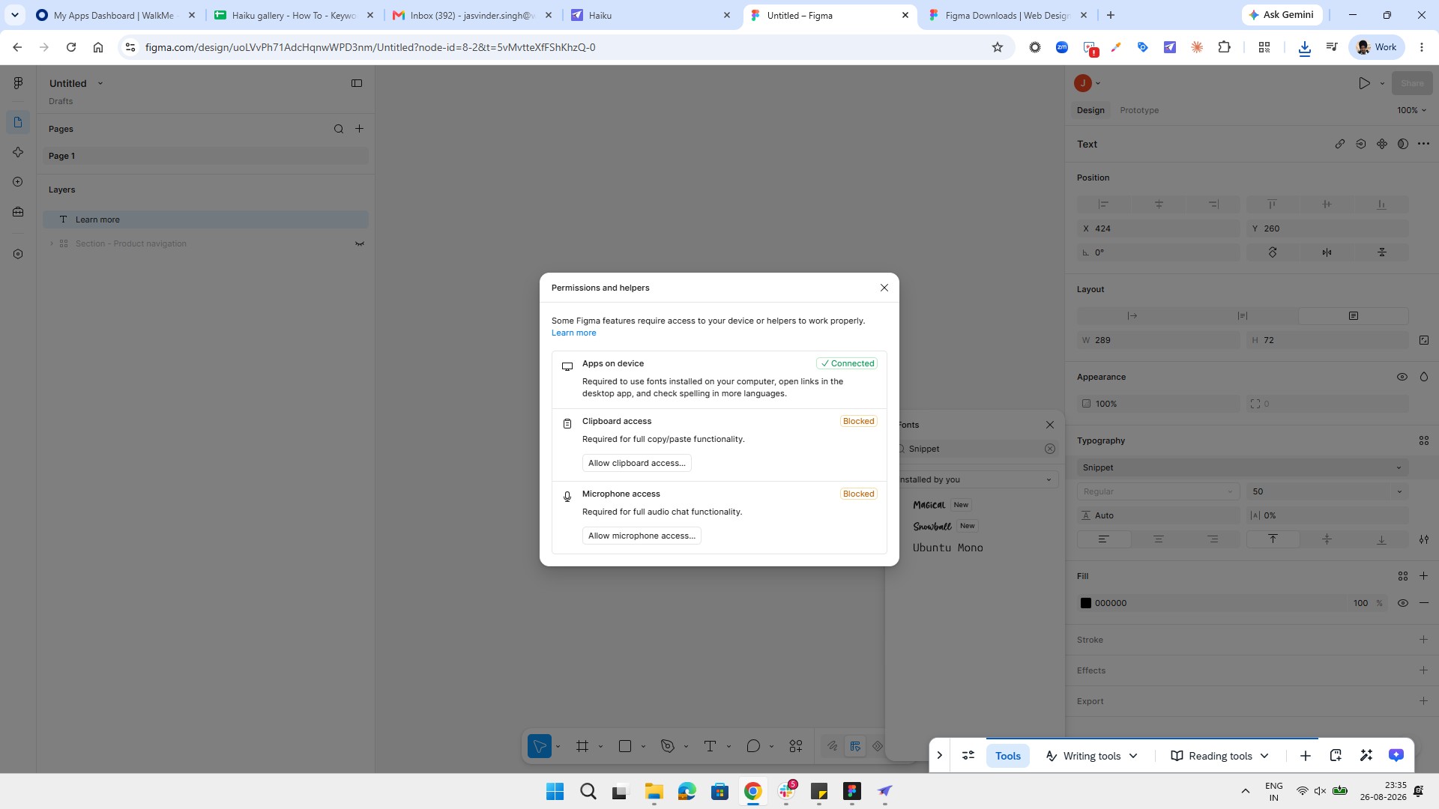Viewport: 1439px width, 809px height.
Task: Toggle Appearance visibility eye icon
Action: click(x=1402, y=377)
